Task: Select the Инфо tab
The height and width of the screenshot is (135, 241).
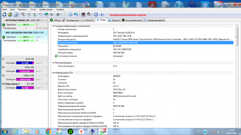Action: pyautogui.click(x=101, y=20)
